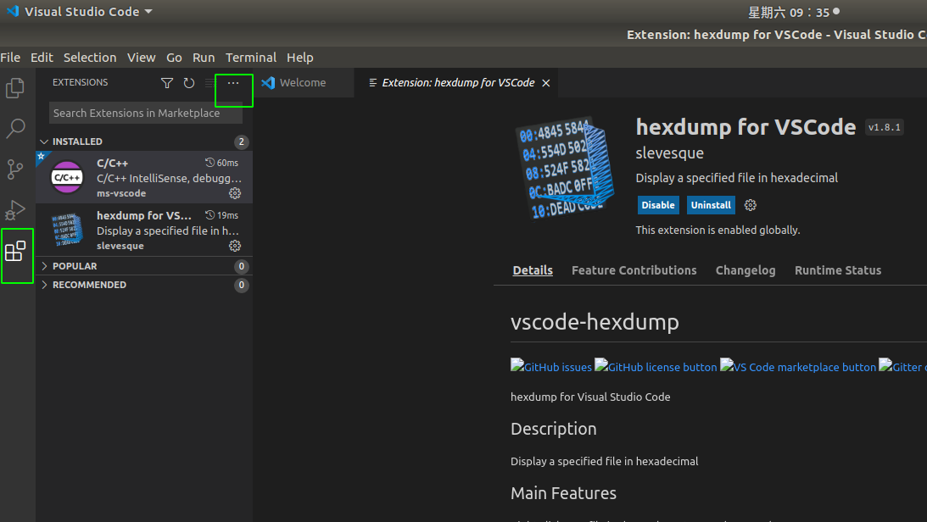Open the Search view in activity bar
This screenshot has width=927, height=522.
[15, 128]
